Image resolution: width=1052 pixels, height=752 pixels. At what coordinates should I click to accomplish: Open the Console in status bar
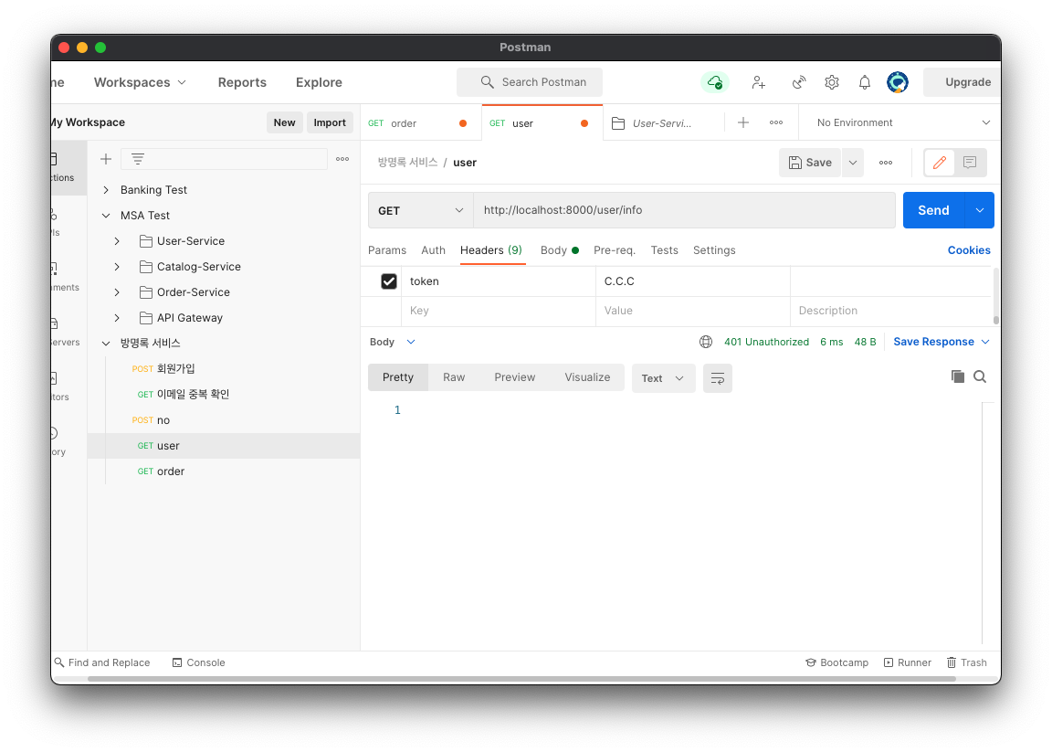(x=198, y=662)
